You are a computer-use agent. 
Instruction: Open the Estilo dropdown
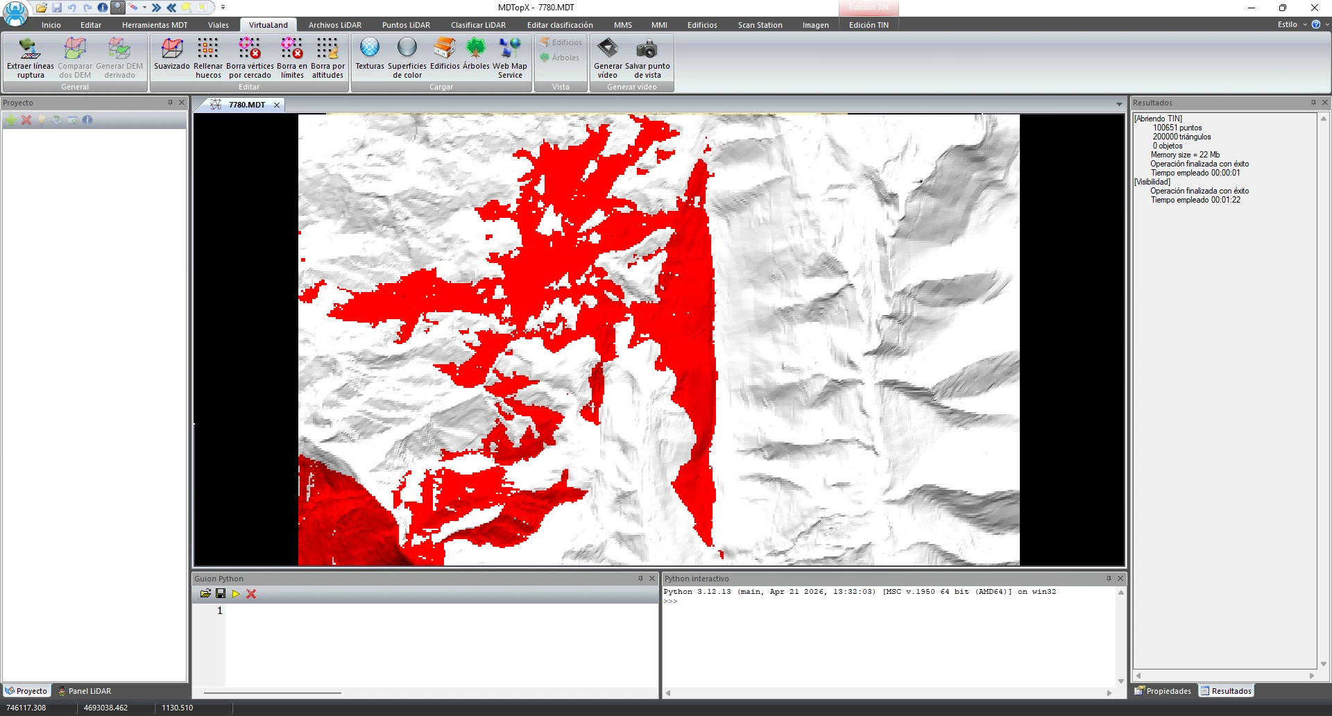[1292, 24]
